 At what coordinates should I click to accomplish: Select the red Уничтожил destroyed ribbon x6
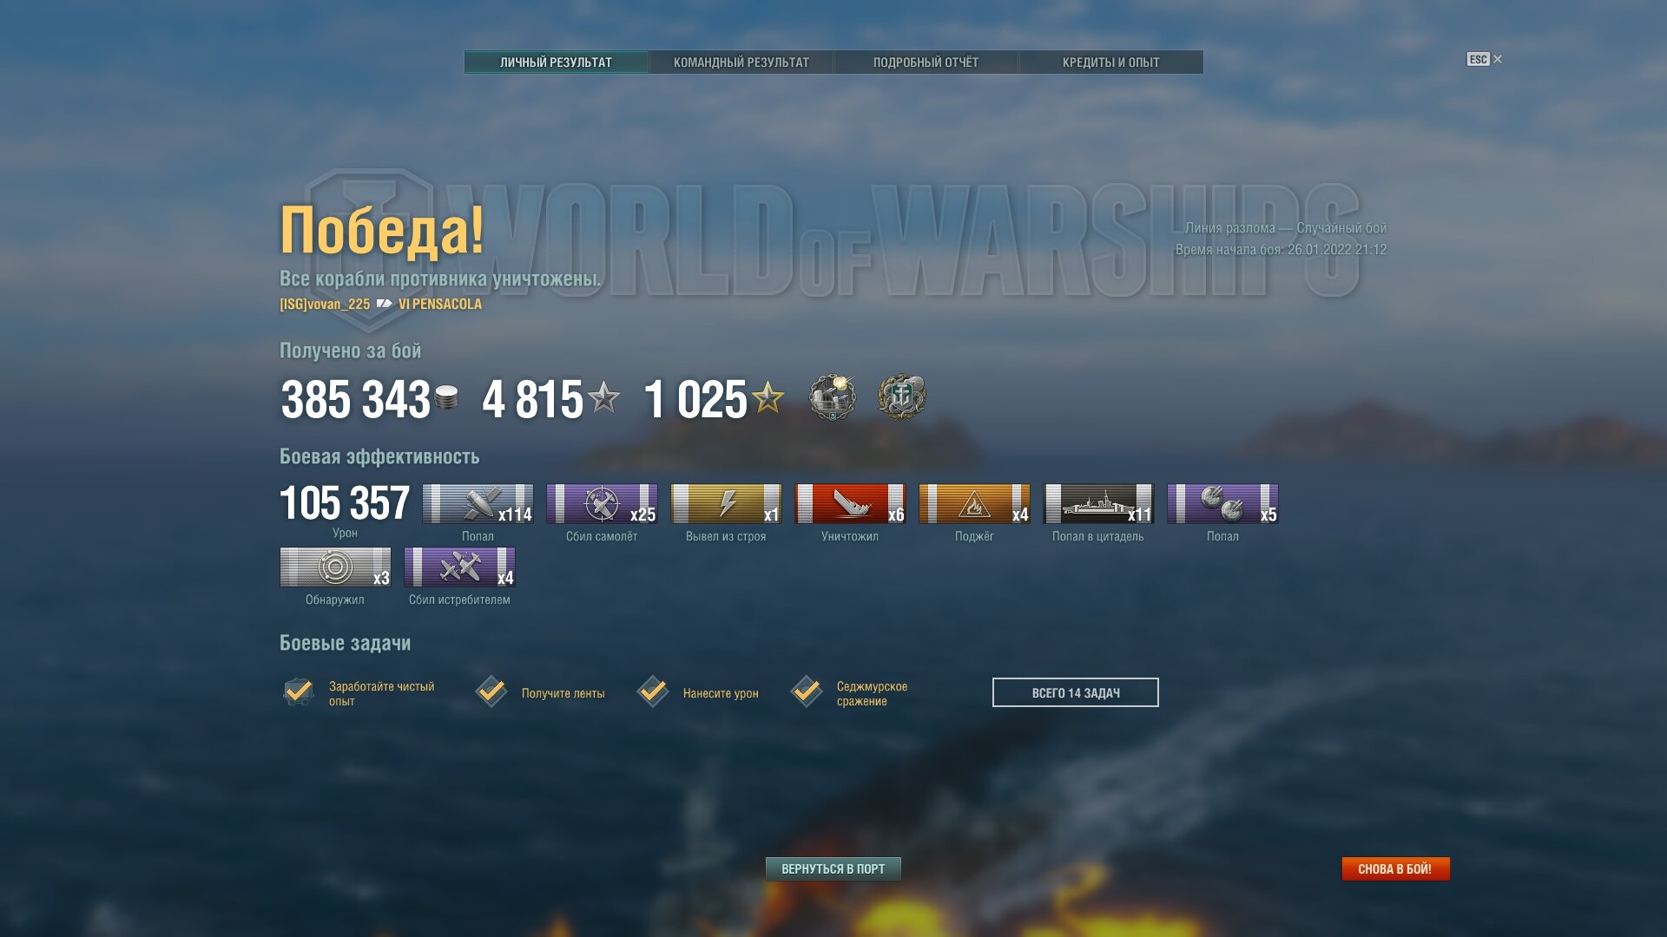tap(850, 503)
